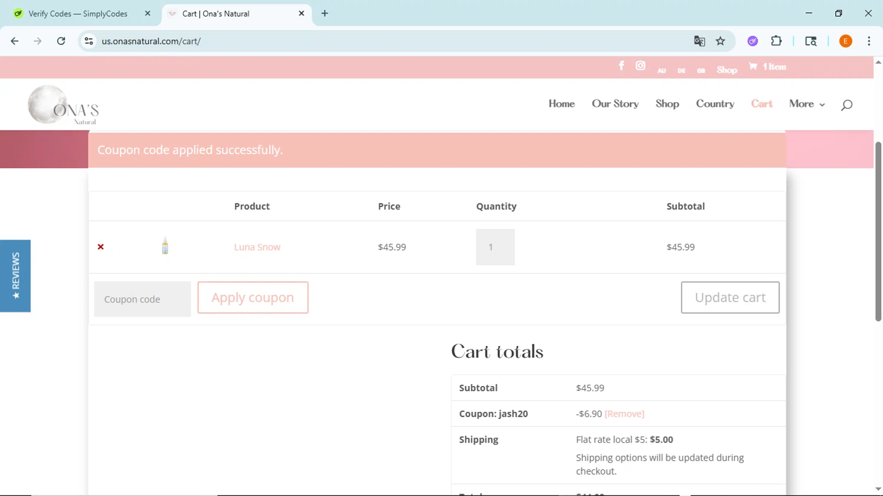Open the Instagram icon in the top bar
883x496 pixels.
coord(640,66)
